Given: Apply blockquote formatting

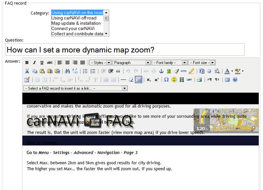Looking at the screenshot, I should tap(118, 71).
